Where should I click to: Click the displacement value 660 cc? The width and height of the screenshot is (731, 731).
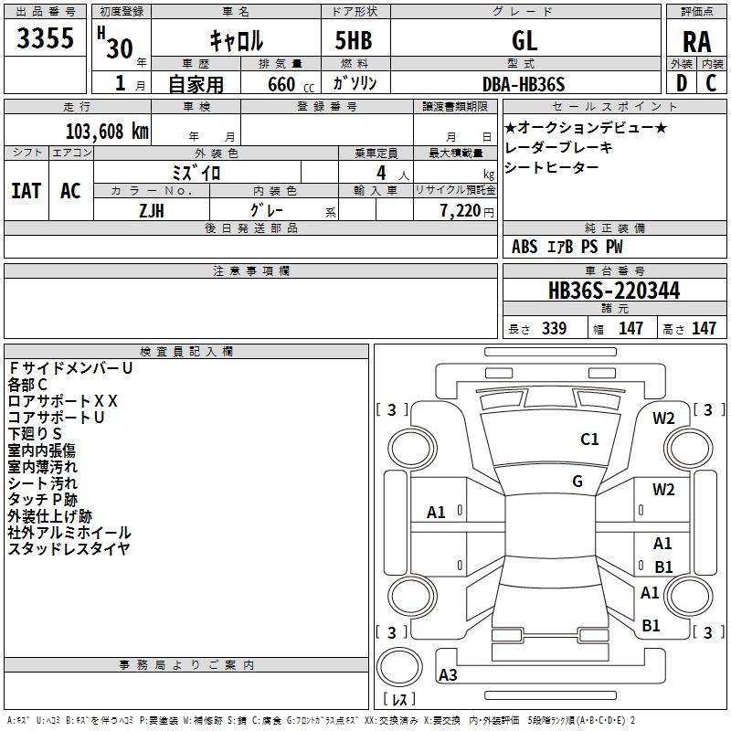tap(291, 85)
